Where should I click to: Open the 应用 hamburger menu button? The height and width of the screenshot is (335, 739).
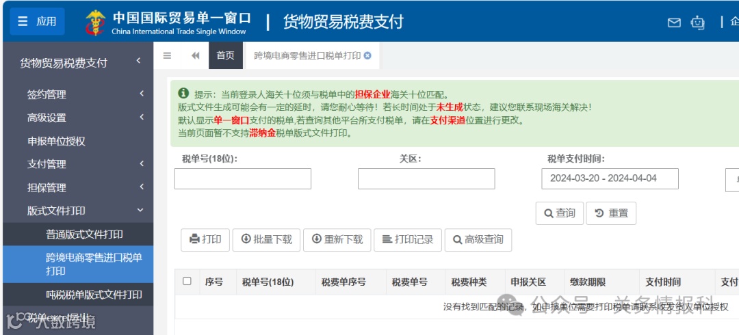click(37, 22)
